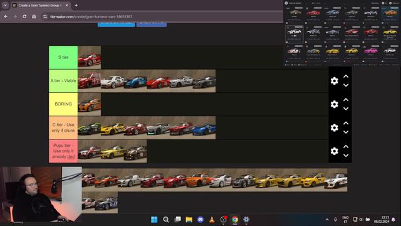Move BORING row up with chevron
The image size is (401, 226).
(x=346, y=100)
